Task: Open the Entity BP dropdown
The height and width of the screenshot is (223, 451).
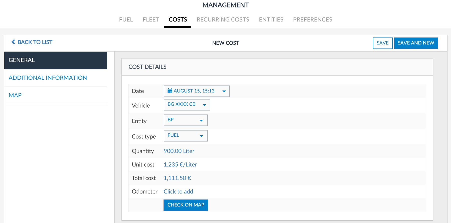Action: 185,120
